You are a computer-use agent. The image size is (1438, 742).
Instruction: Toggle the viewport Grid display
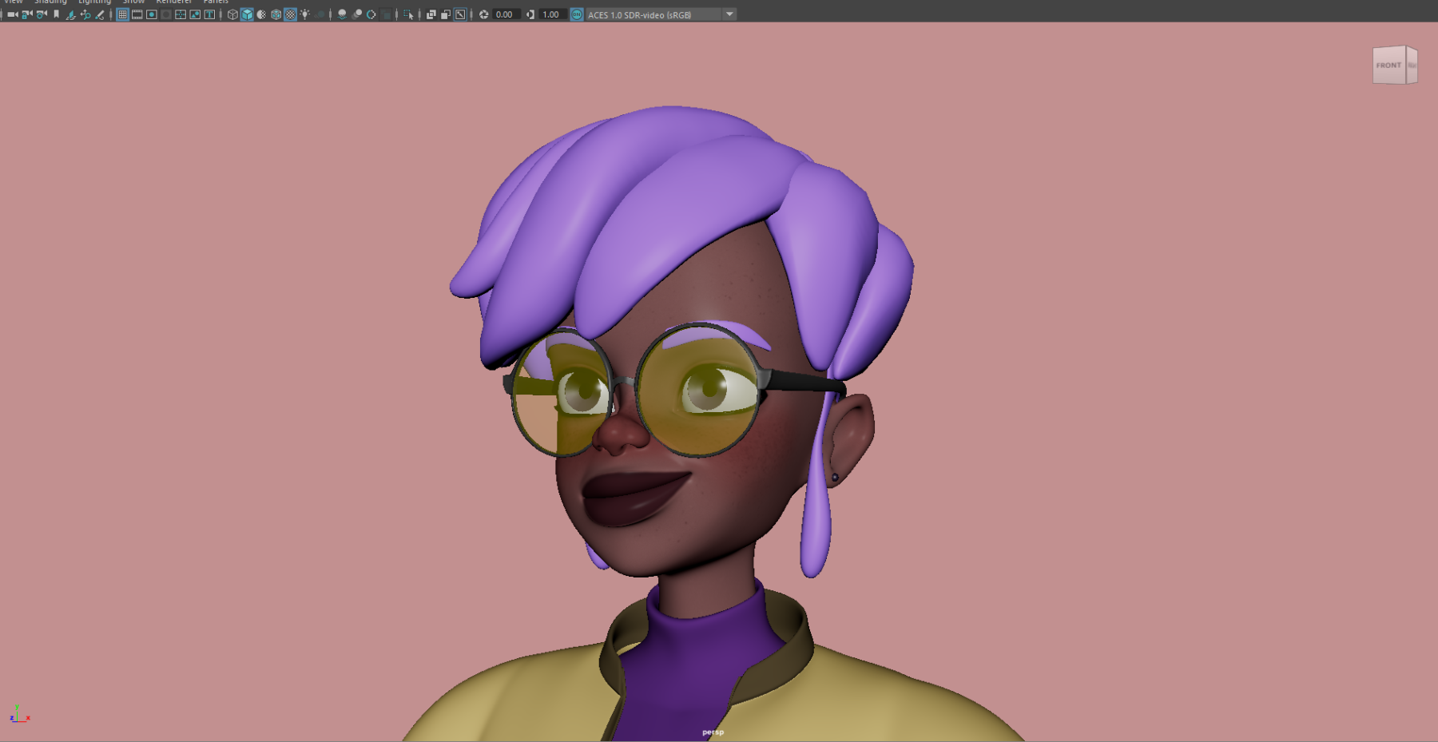[122, 14]
